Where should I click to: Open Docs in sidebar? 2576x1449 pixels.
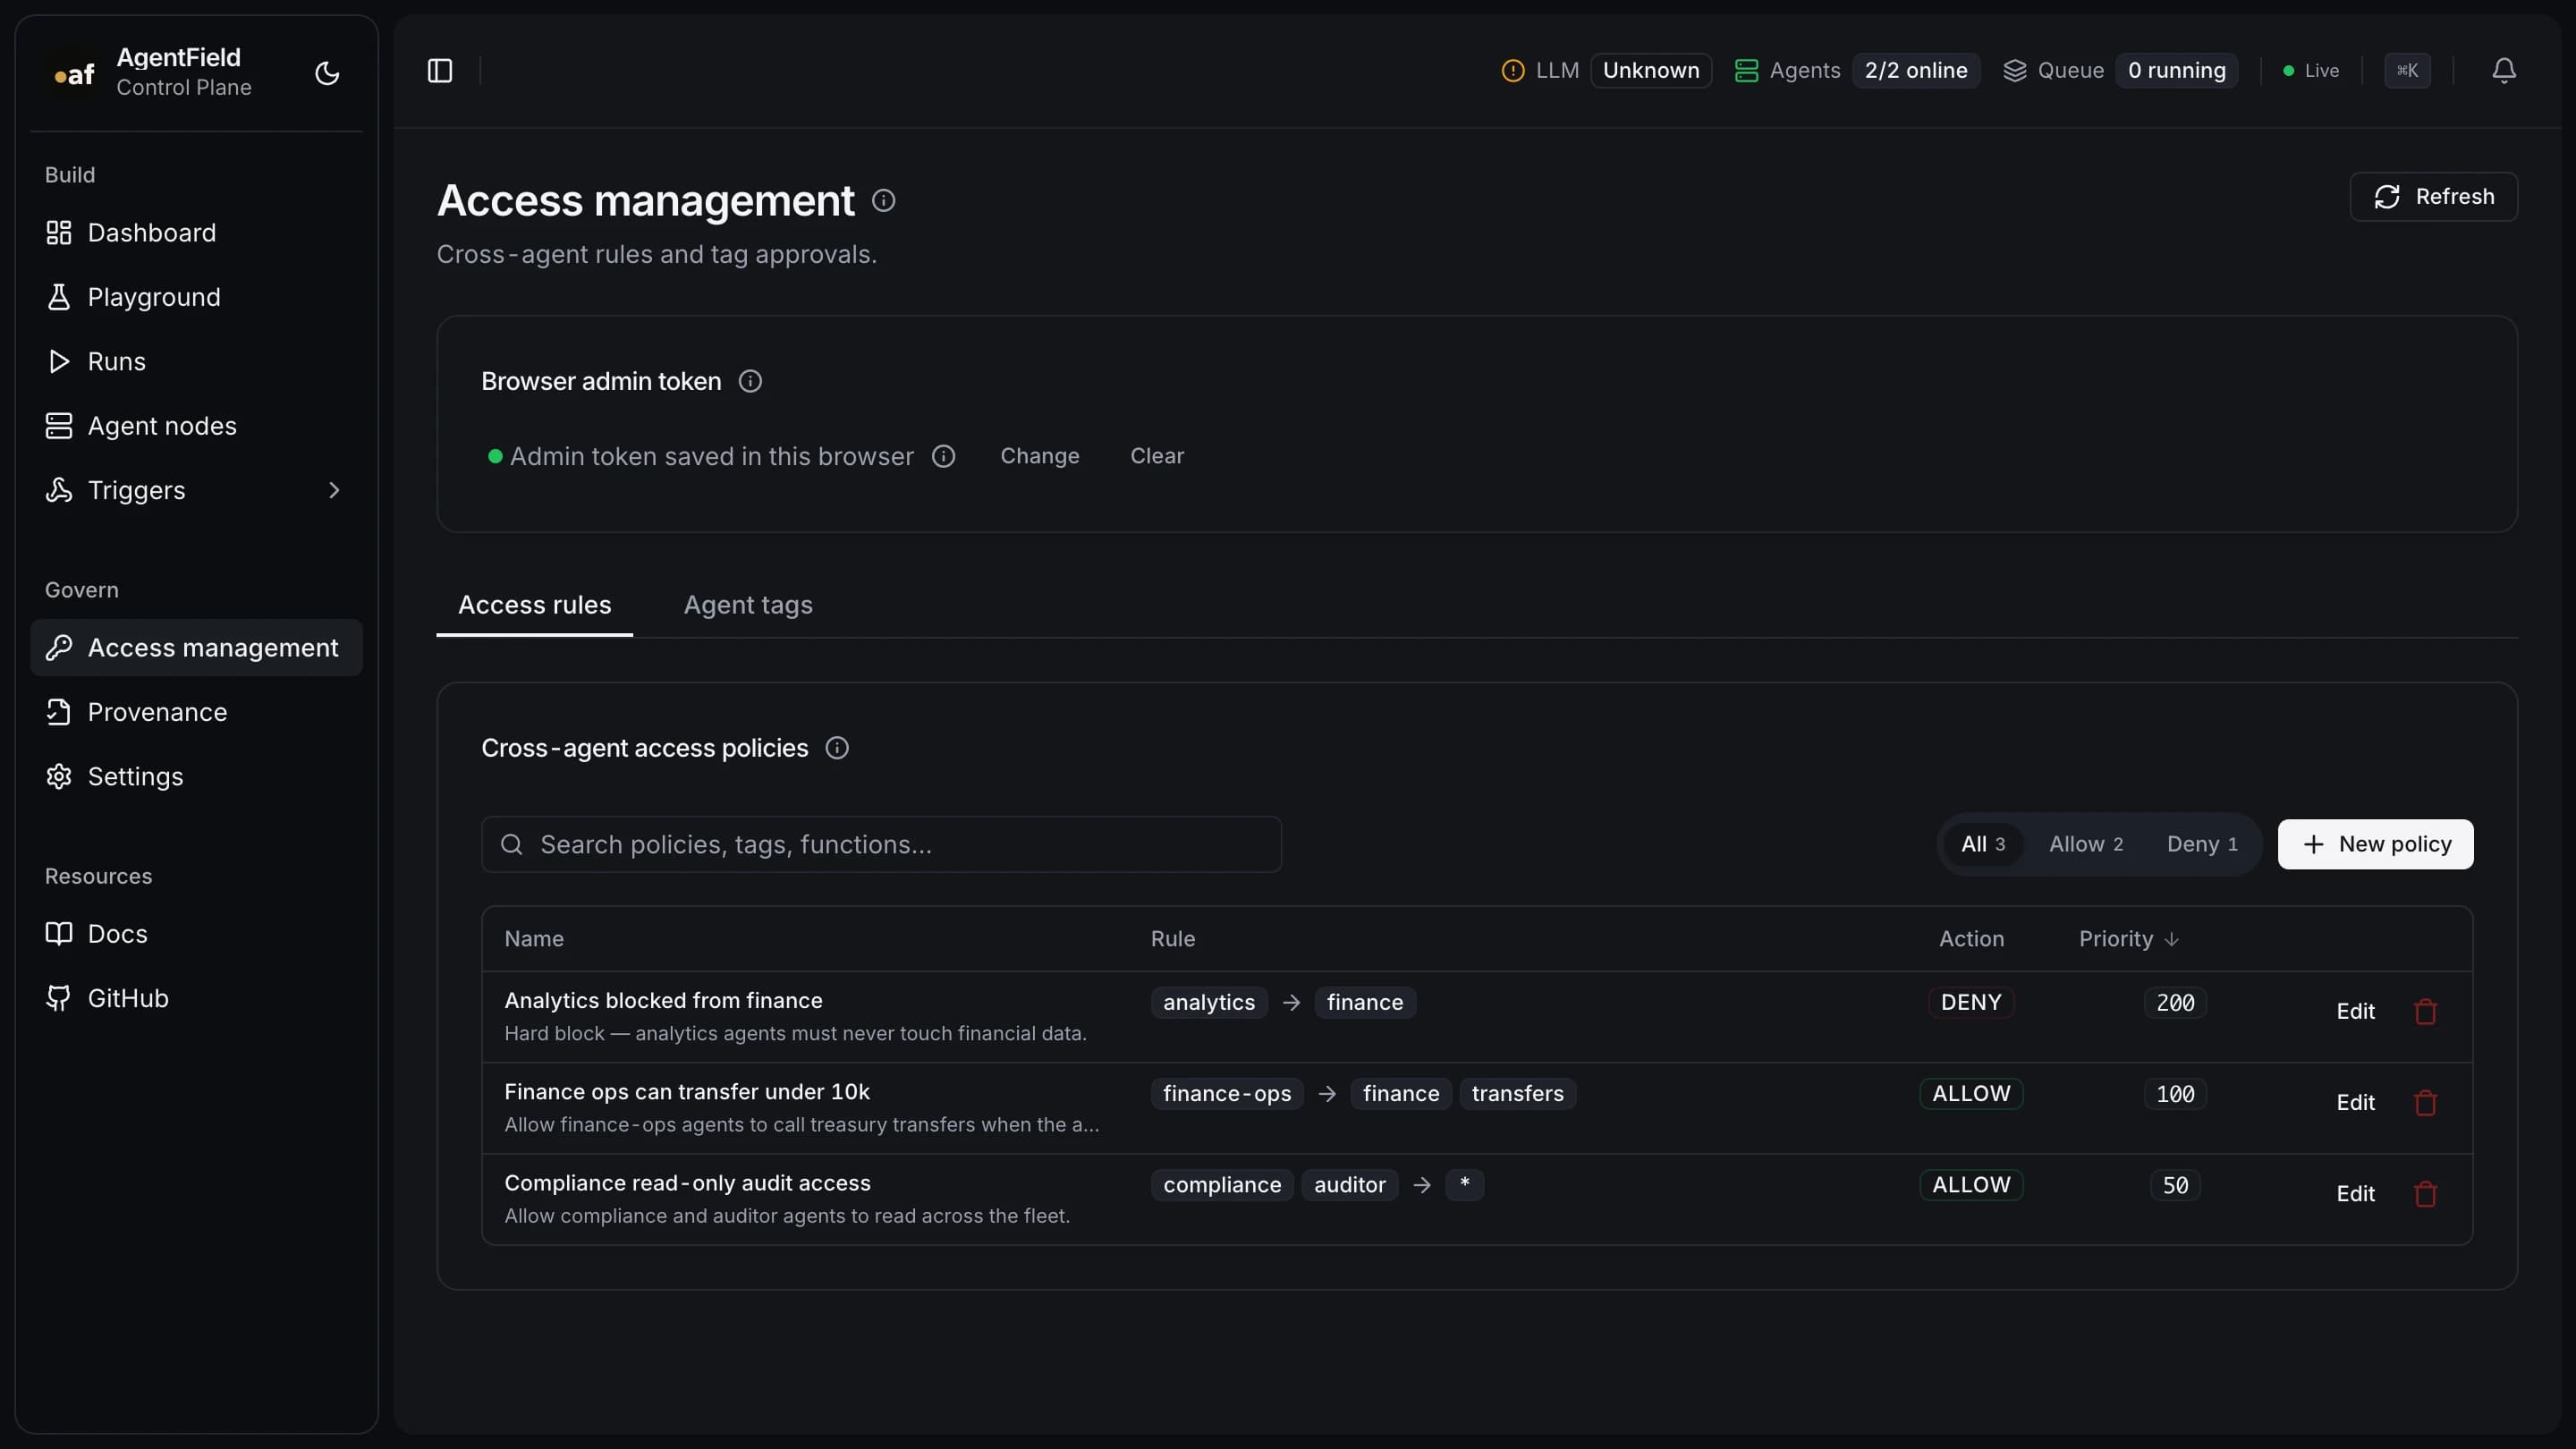[x=196, y=933]
